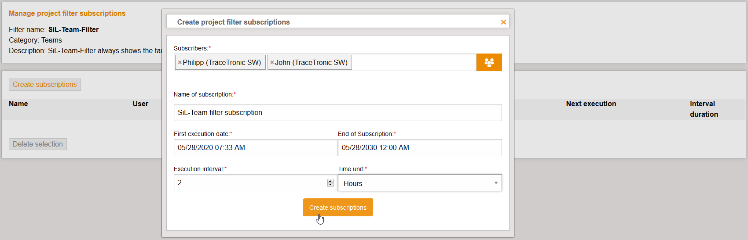Screen dimensions: 748x240
Task: Click the Delete selection button
Action: click(38, 144)
